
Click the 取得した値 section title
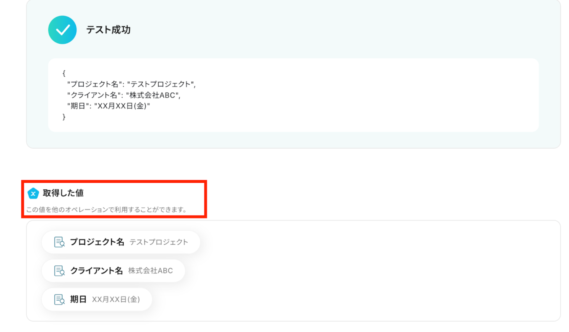point(63,193)
